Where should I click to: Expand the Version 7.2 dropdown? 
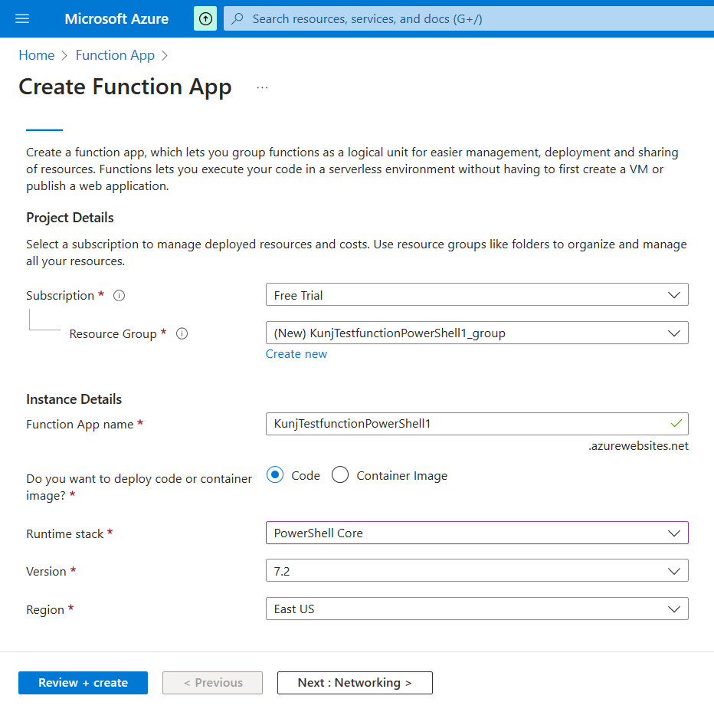476,571
